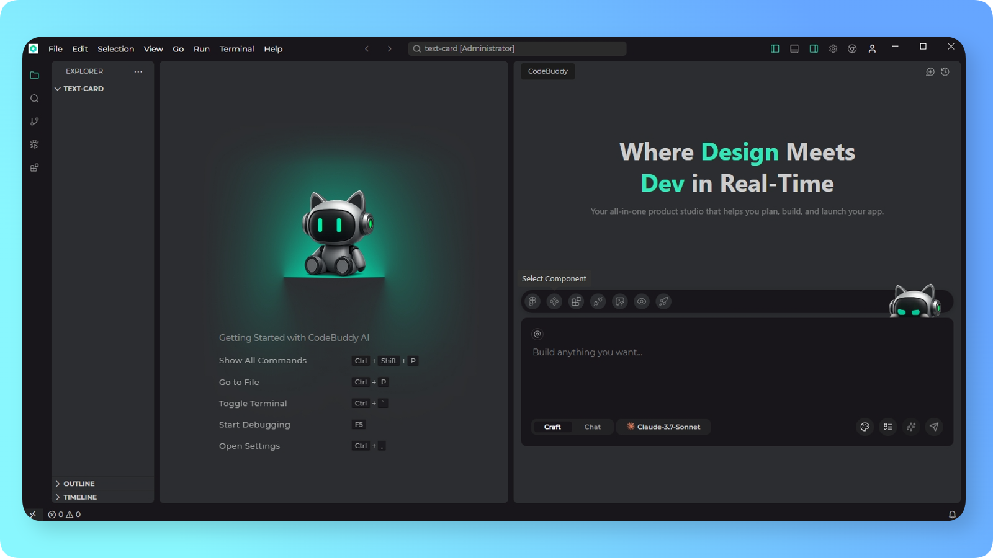Click the Figma icon in the component bar
Image resolution: width=993 pixels, height=558 pixels.
point(532,301)
